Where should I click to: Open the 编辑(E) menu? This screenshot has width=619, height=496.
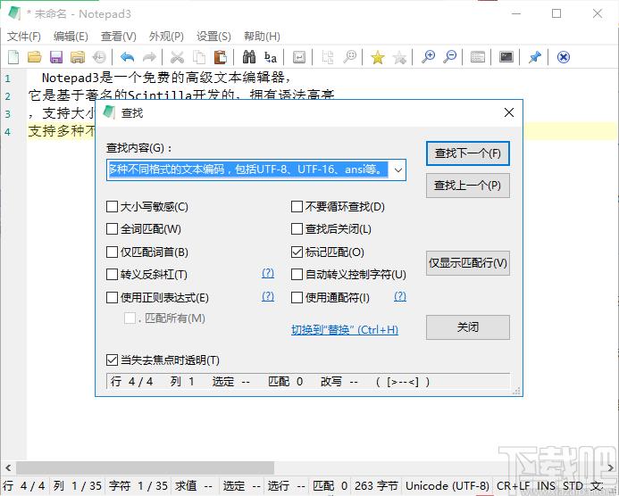71,37
